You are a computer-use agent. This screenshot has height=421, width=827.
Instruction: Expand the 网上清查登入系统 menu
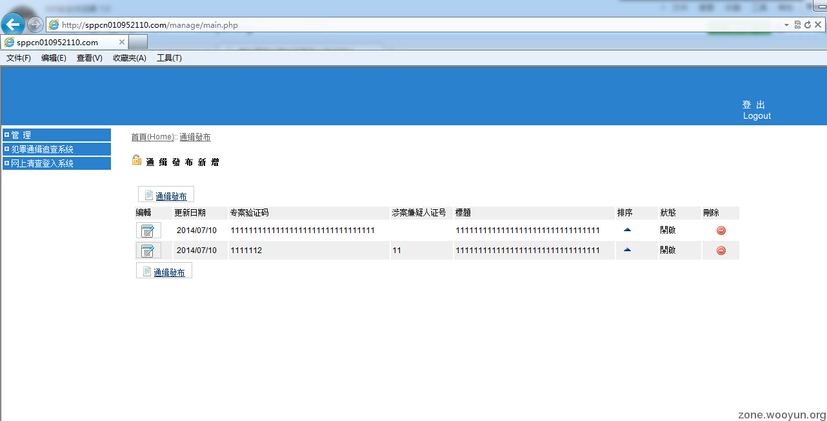click(7, 163)
